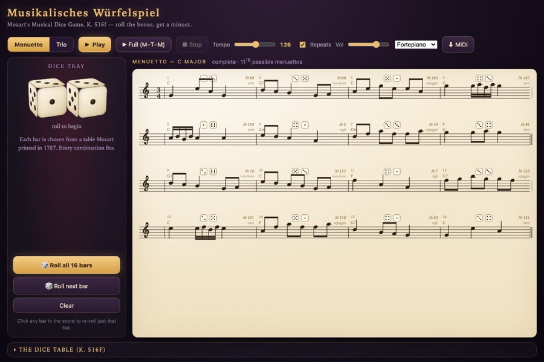Click the 'MENUETTO — C MAJOR' heading

pyautogui.click(x=169, y=62)
